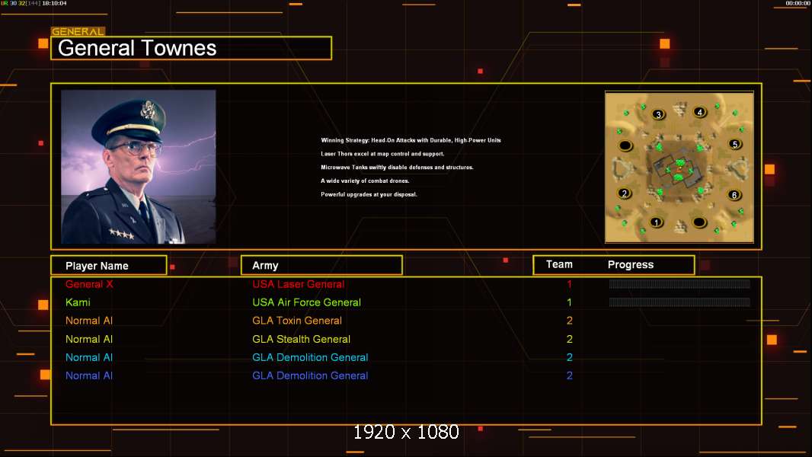This screenshot has width=812, height=457.
Task: Click the cyan GLA Demolition General entry
Action: pyautogui.click(x=310, y=357)
